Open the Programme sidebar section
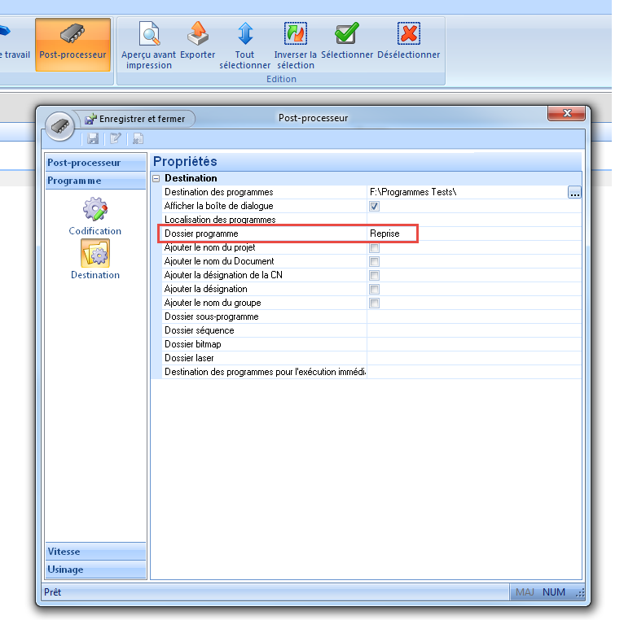624x633 pixels. coord(94,181)
